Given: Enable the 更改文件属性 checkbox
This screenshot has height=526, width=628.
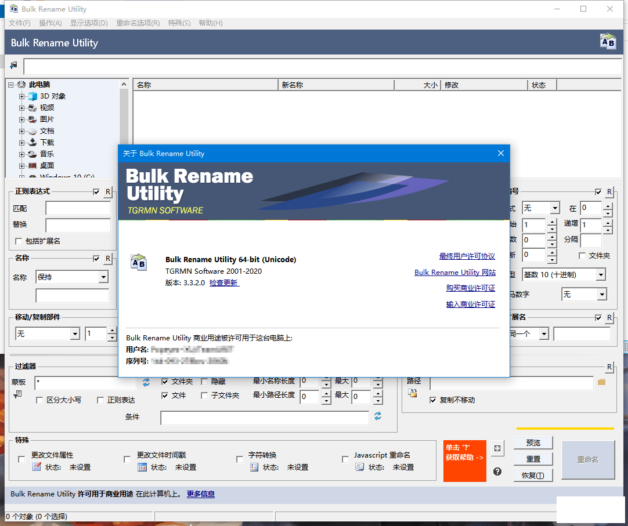Looking at the screenshot, I should pos(21,459).
